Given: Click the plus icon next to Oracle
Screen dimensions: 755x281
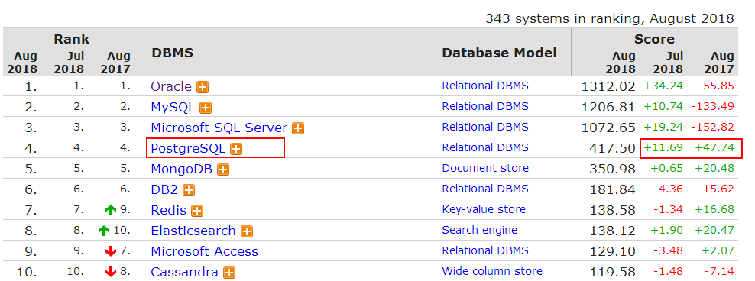Looking at the screenshot, I should point(203,87).
